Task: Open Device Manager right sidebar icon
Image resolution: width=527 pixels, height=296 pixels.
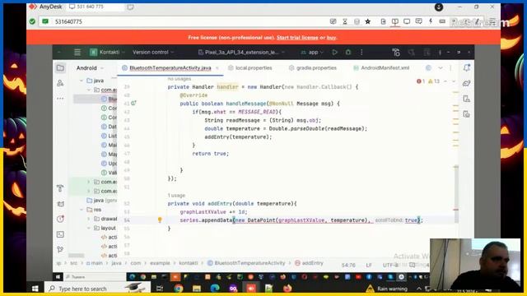Action: [467, 99]
